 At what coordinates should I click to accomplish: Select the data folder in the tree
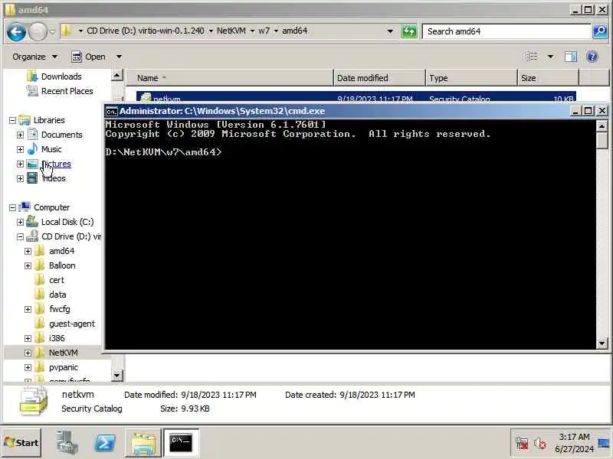(57, 295)
